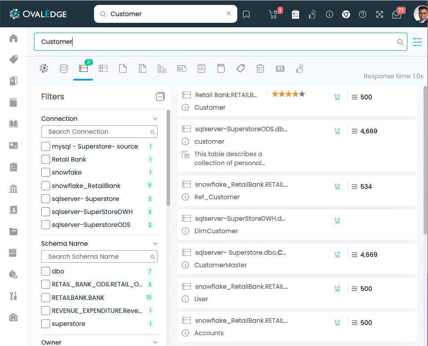The image size is (428, 346).
Task: Click the Home icon in left sidebar
Action: click(13, 38)
